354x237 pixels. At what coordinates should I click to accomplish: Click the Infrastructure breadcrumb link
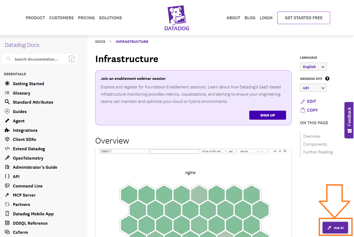coord(132,42)
